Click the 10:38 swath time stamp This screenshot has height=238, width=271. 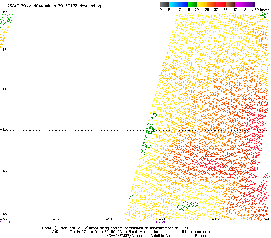point(5,222)
